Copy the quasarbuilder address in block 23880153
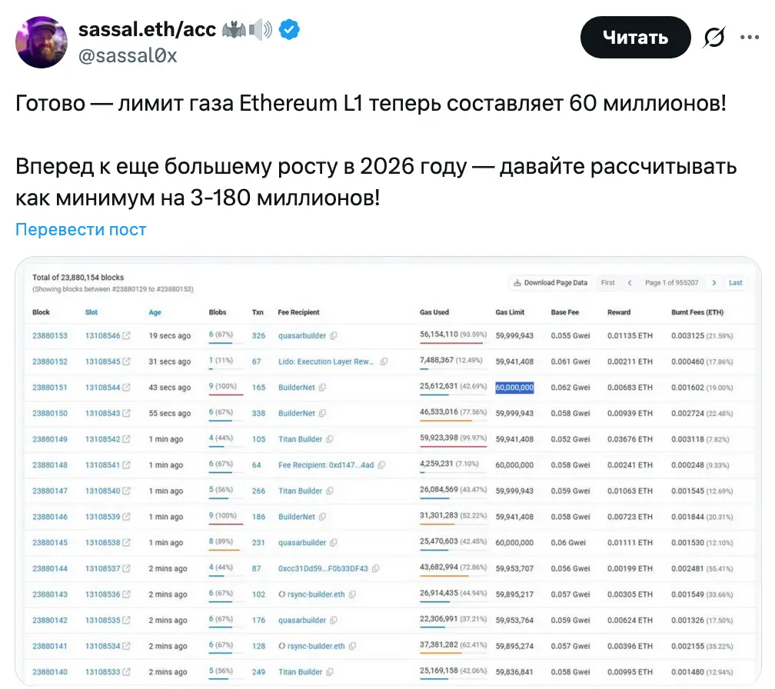The height and width of the screenshot is (689, 775). click(x=334, y=336)
